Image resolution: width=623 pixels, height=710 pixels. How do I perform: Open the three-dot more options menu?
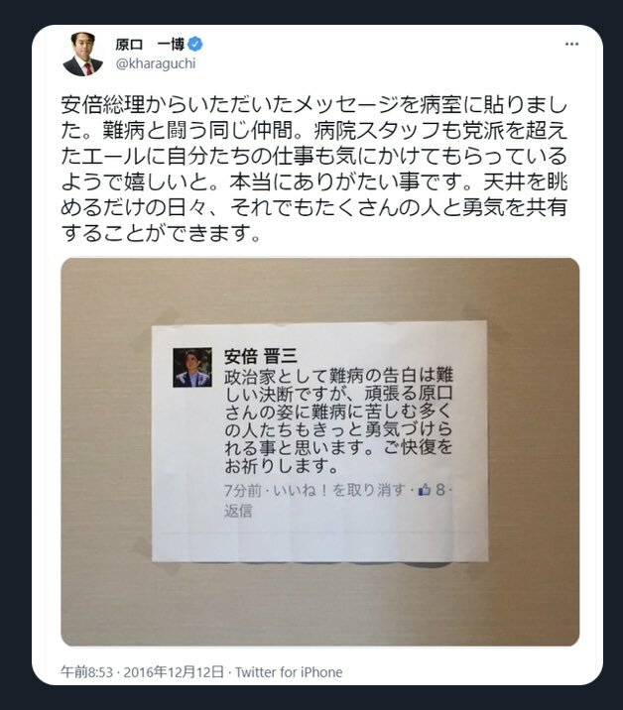pos(571,44)
